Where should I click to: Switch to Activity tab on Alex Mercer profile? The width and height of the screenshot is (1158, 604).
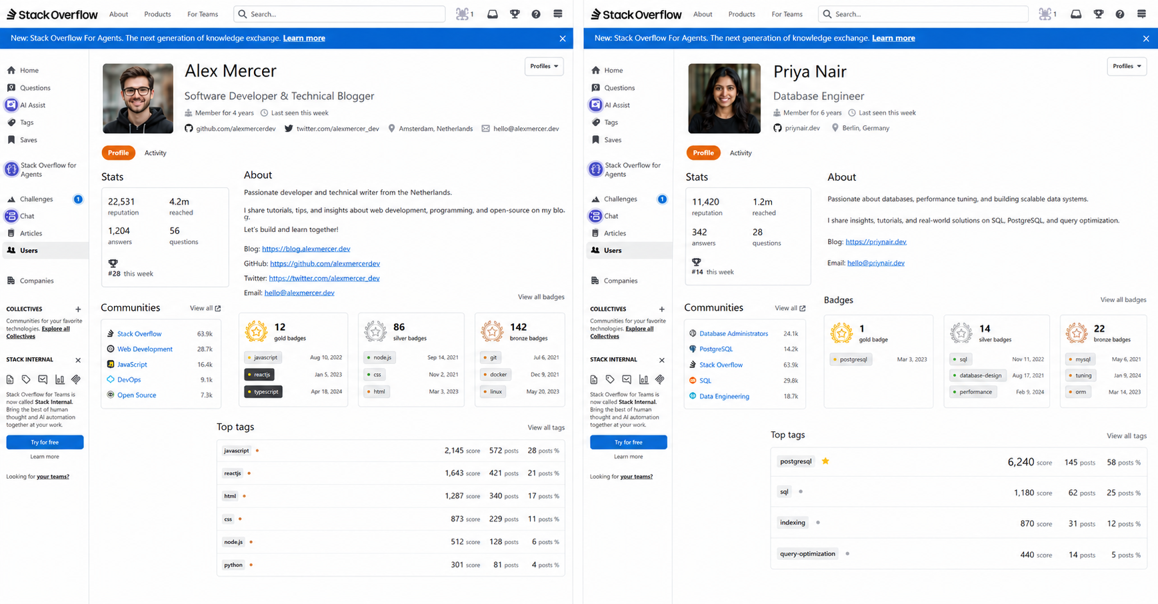(x=155, y=153)
